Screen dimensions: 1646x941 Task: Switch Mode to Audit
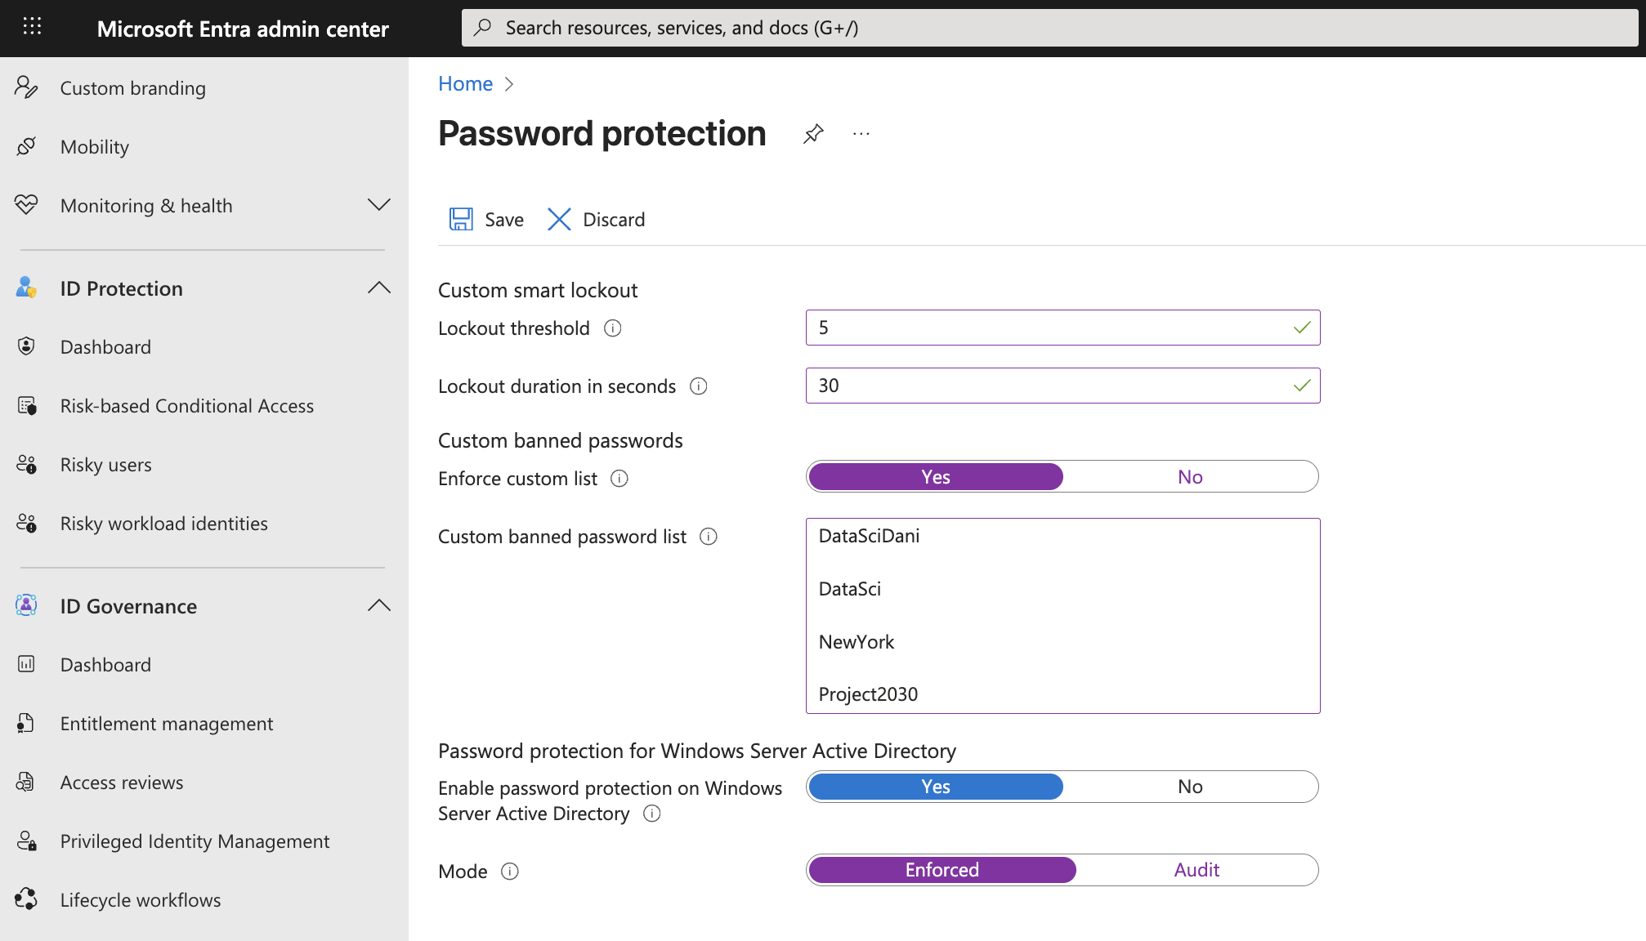tap(1196, 870)
